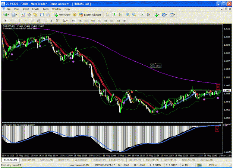Image resolution: width=233 pixels, height=168 pixels.
Task: Switch chart to bar chart icon
Action: [108, 14]
